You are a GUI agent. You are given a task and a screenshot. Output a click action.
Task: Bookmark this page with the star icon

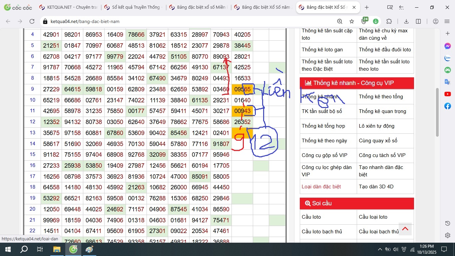coord(352,21)
